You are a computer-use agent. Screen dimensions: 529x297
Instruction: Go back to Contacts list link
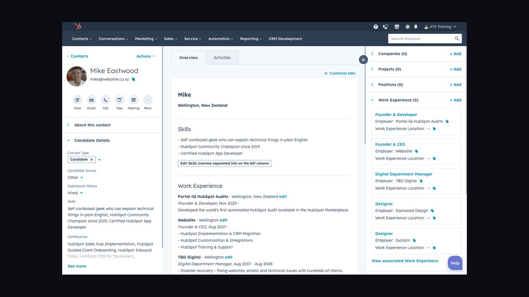click(78, 56)
